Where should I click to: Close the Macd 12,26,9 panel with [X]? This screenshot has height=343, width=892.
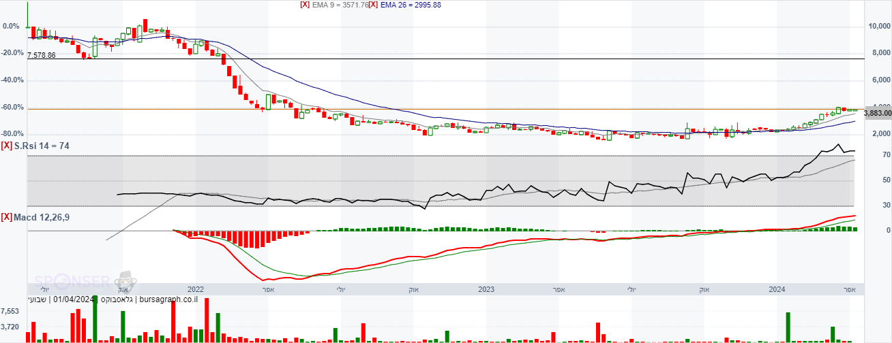click(x=6, y=217)
